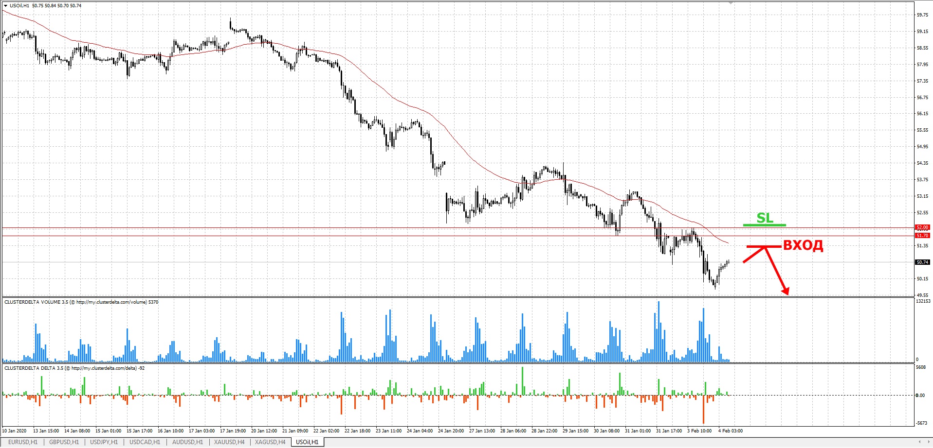Switch to the GBPUSD,H1 chart tab
This screenshot has height=448, width=933.
(x=64, y=442)
